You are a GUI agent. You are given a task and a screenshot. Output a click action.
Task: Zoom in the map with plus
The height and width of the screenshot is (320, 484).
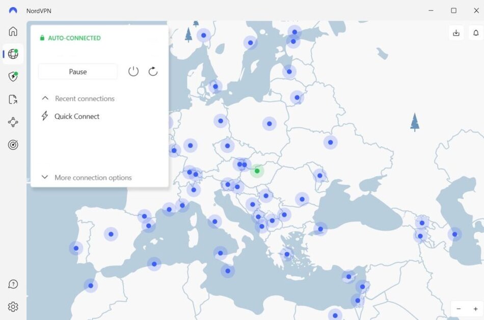click(476, 309)
